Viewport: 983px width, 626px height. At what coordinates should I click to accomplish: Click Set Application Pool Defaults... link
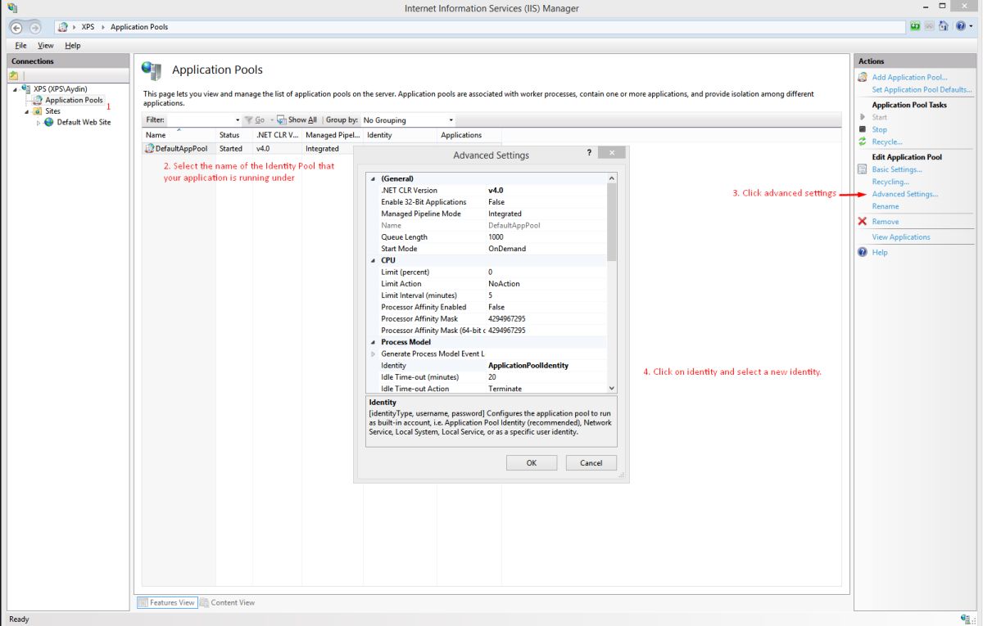click(x=922, y=89)
